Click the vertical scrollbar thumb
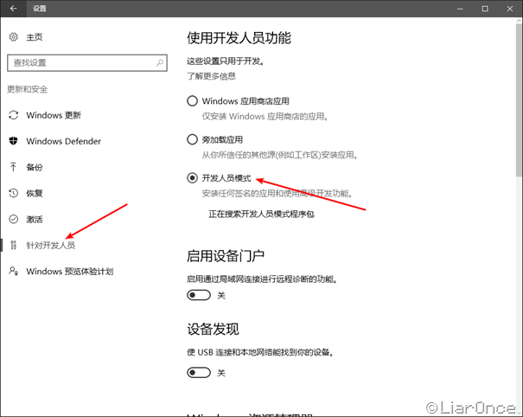The width and height of the screenshot is (523, 417). click(519, 100)
